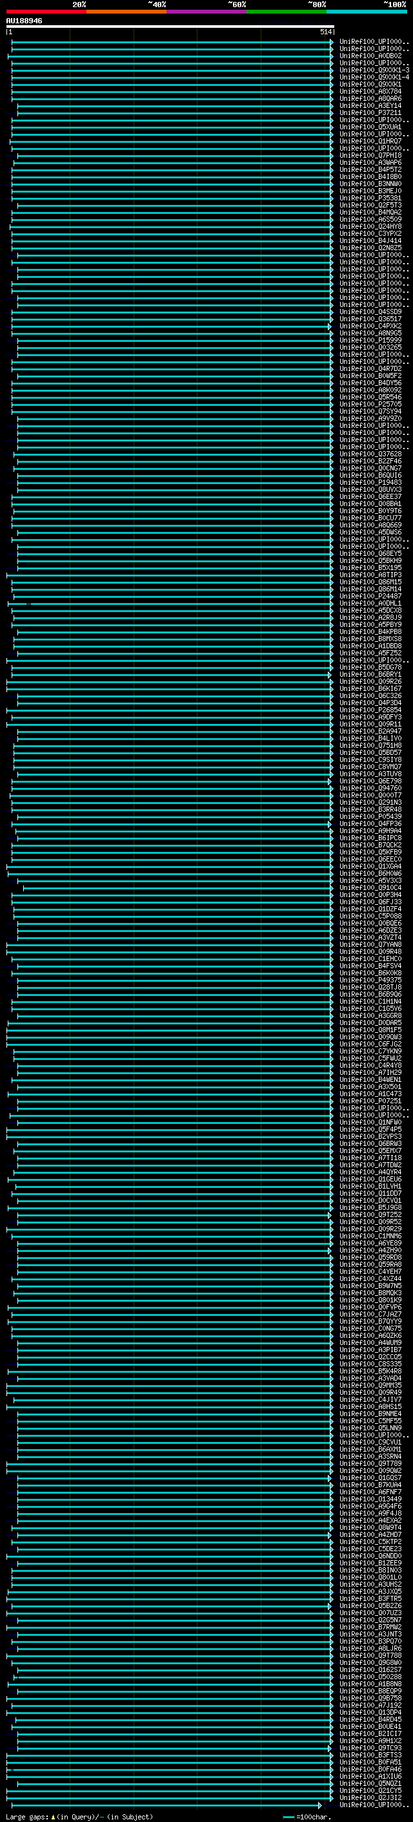Pick the UniRef100_B7QCK2 hit label

coord(370,845)
